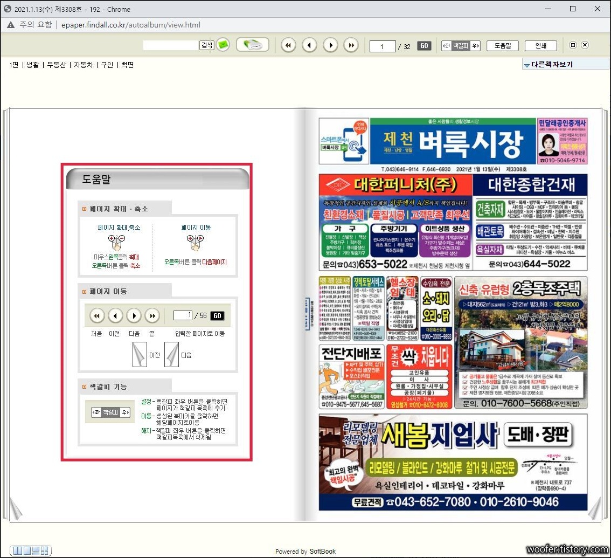
Task: Jump to the last page in the top toolbar
Action: coord(351,45)
